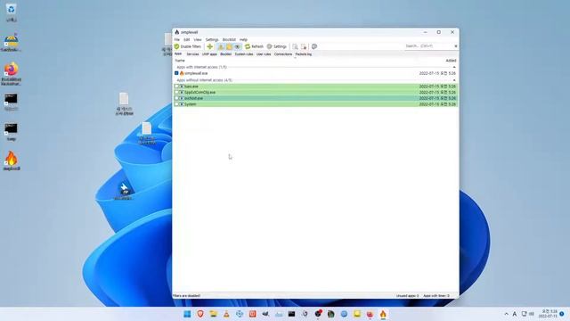Click the Refresh toolbar button

[254, 46]
